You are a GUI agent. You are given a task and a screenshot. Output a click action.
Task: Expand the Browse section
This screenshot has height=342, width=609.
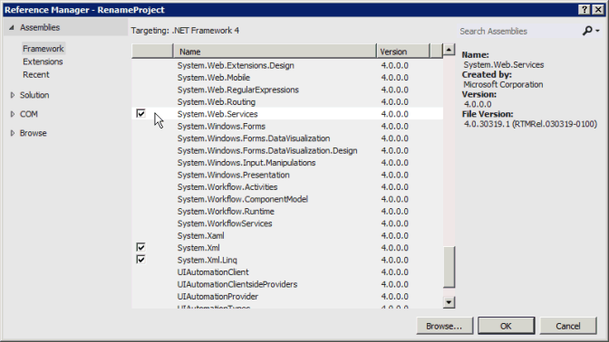click(x=13, y=133)
